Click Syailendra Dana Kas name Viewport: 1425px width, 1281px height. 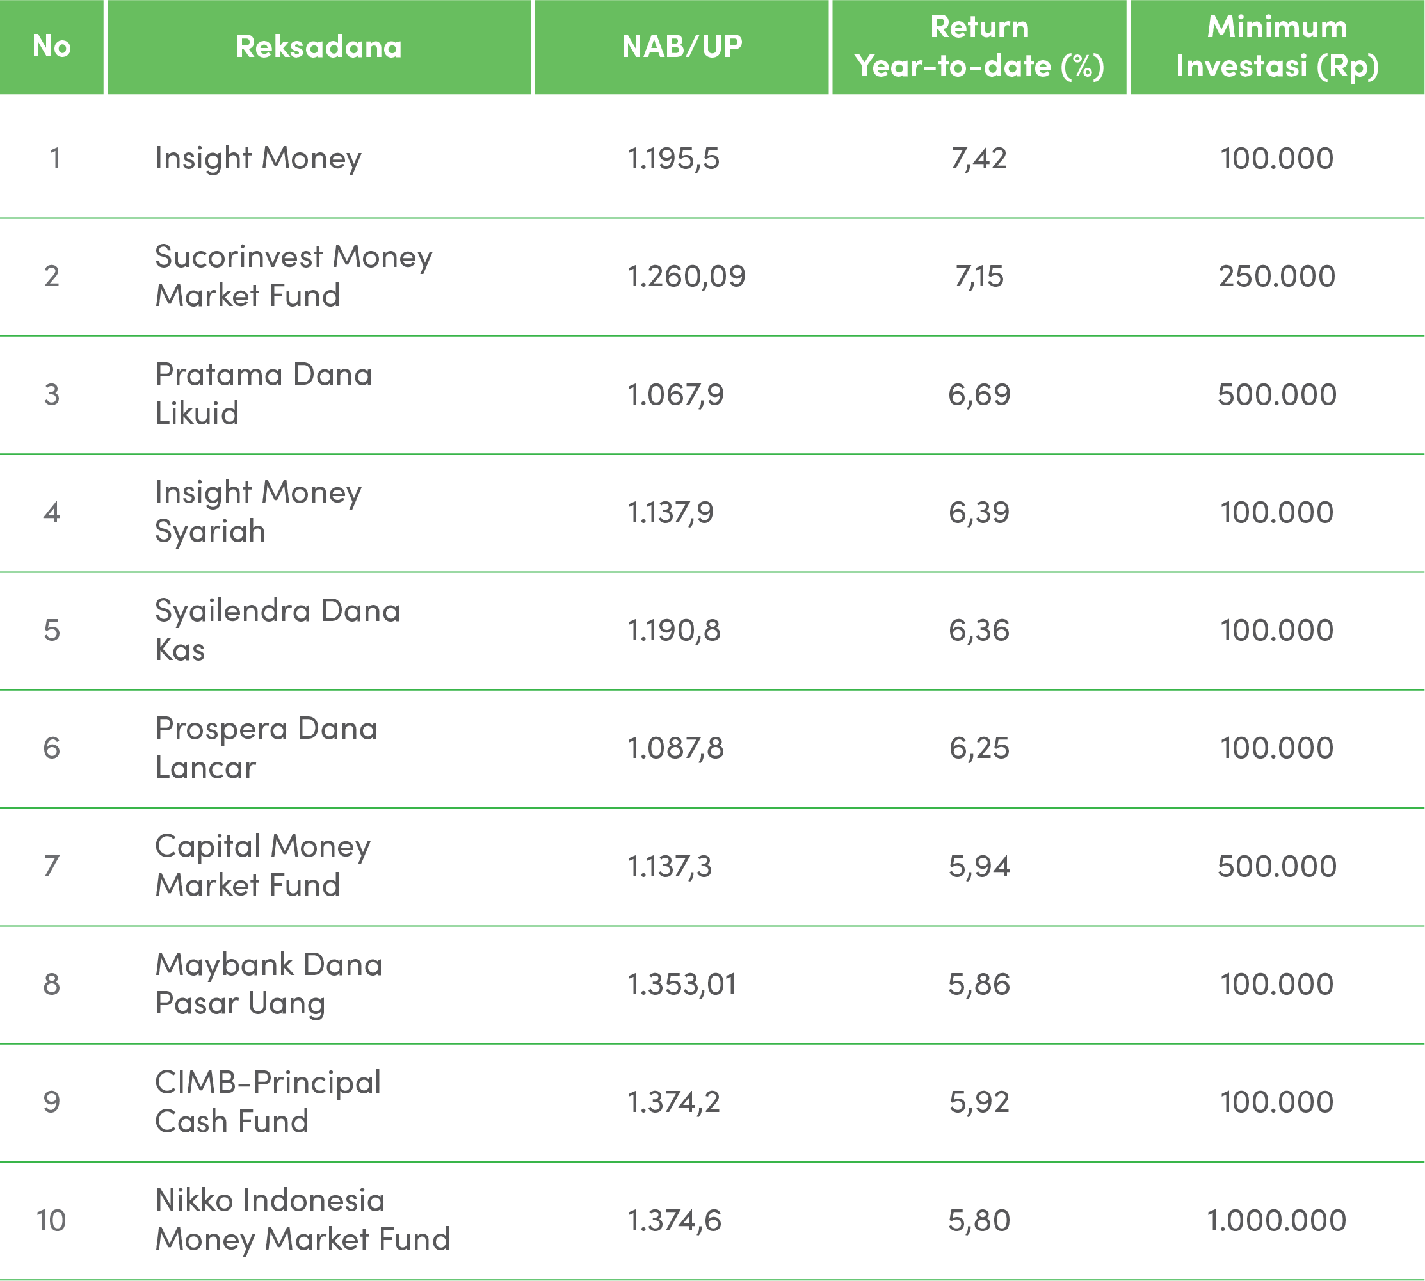[277, 629]
